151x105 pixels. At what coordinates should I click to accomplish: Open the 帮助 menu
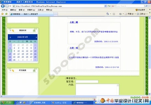pyautogui.click(x=49, y=10)
